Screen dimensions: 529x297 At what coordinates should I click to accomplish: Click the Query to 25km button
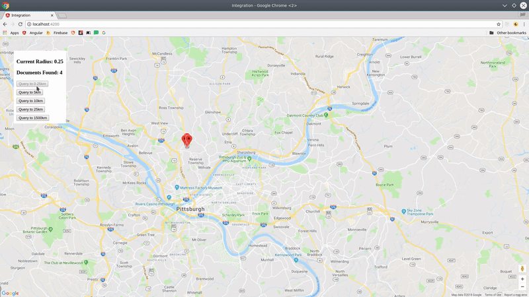click(x=30, y=109)
